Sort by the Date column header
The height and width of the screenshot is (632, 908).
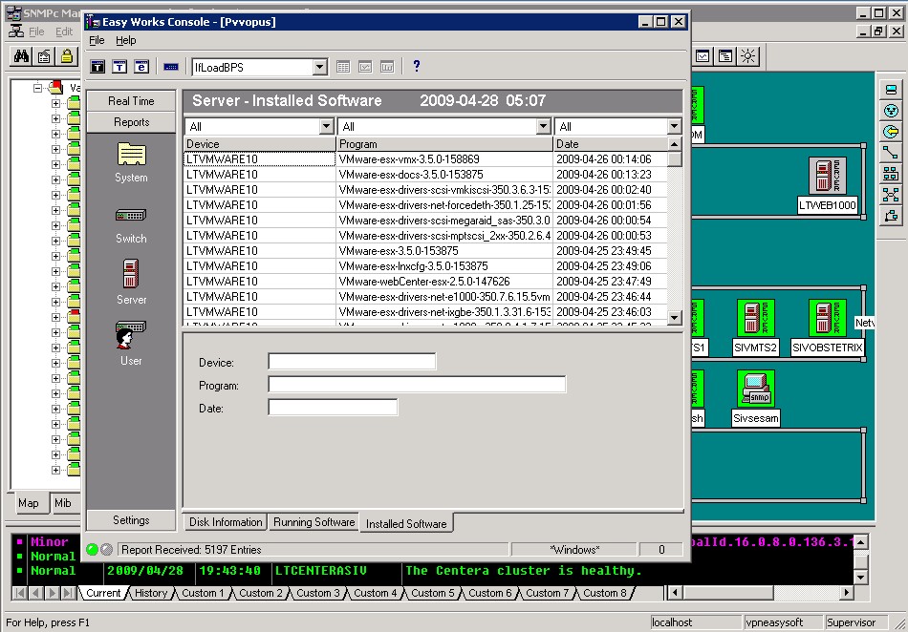610,144
